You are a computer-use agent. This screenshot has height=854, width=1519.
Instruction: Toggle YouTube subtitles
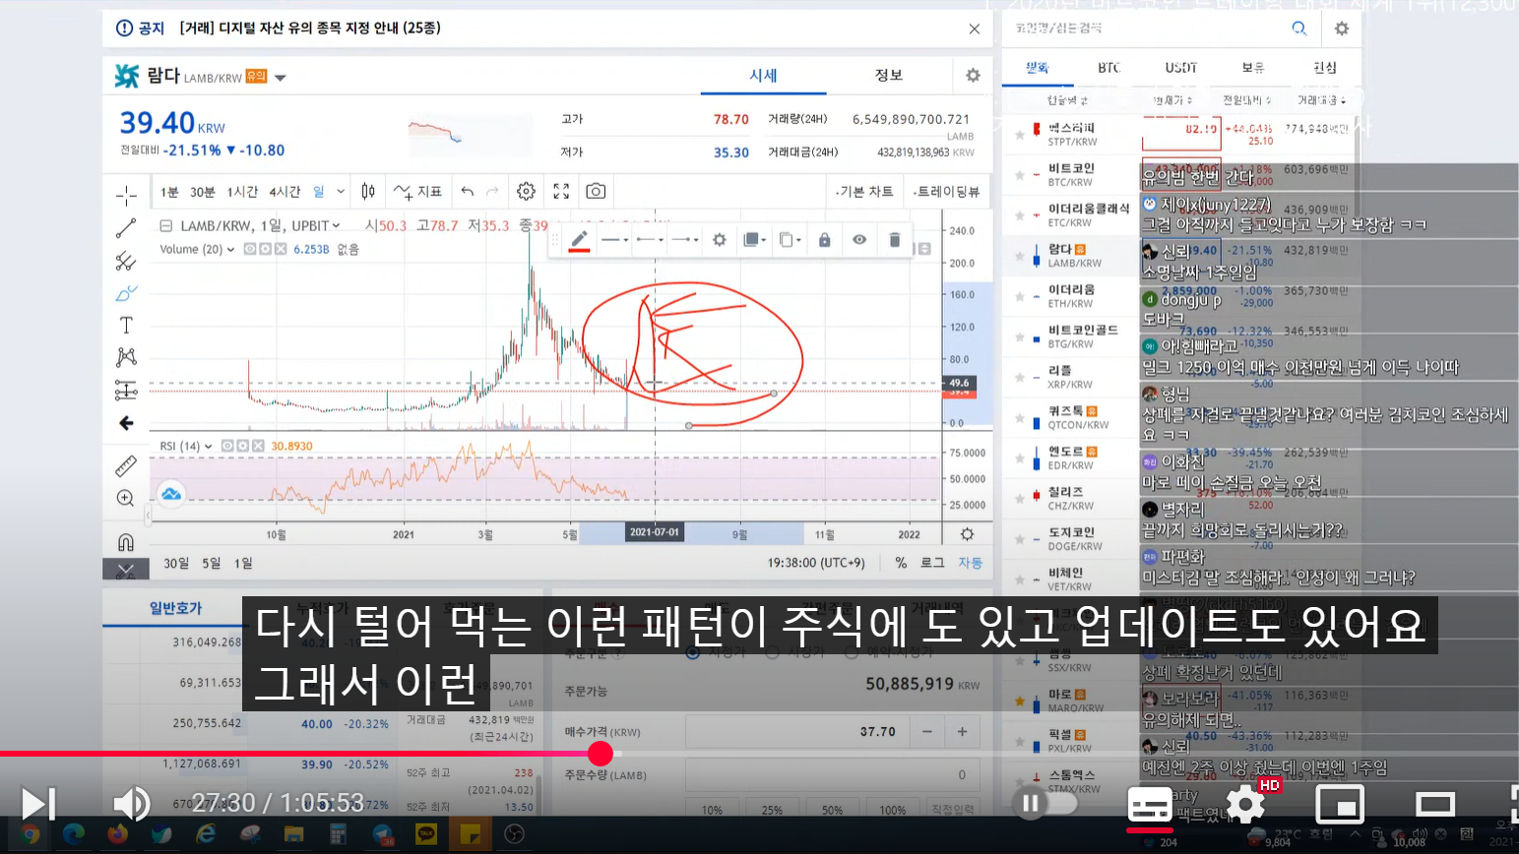(1150, 805)
